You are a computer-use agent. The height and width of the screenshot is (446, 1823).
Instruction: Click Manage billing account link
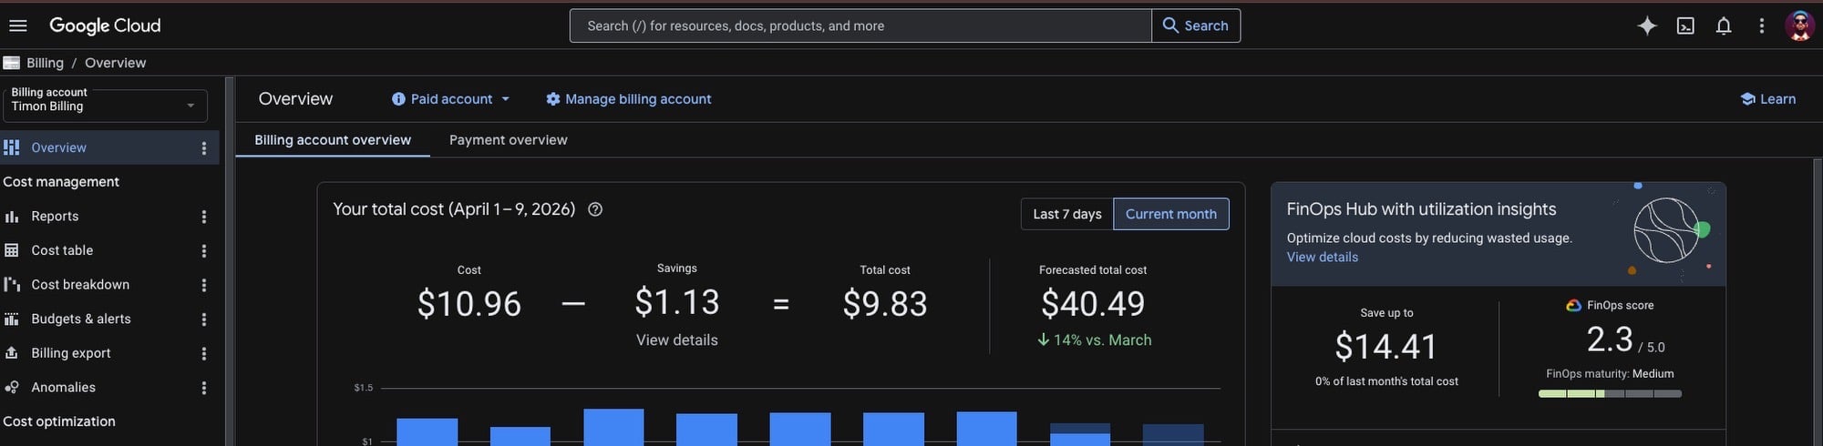pos(628,99)
